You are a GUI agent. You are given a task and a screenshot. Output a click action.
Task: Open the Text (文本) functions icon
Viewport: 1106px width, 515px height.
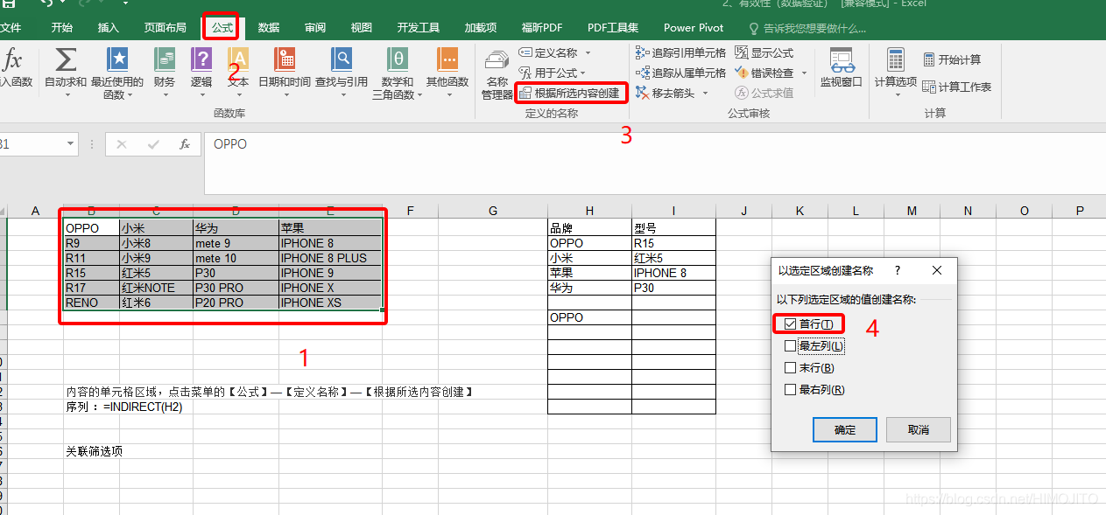(238, 59)
